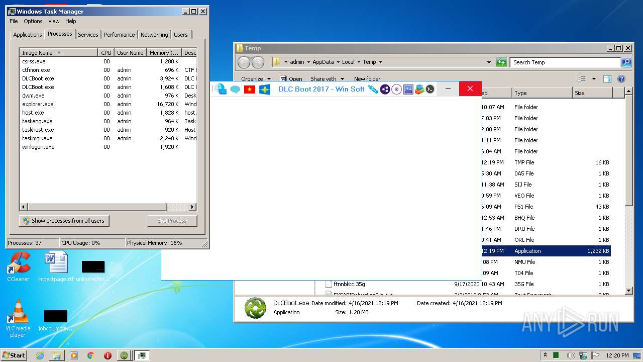Screen dimensions: 643x362
Task: Select taskmgr.exe process row
Action: (108, 138)
